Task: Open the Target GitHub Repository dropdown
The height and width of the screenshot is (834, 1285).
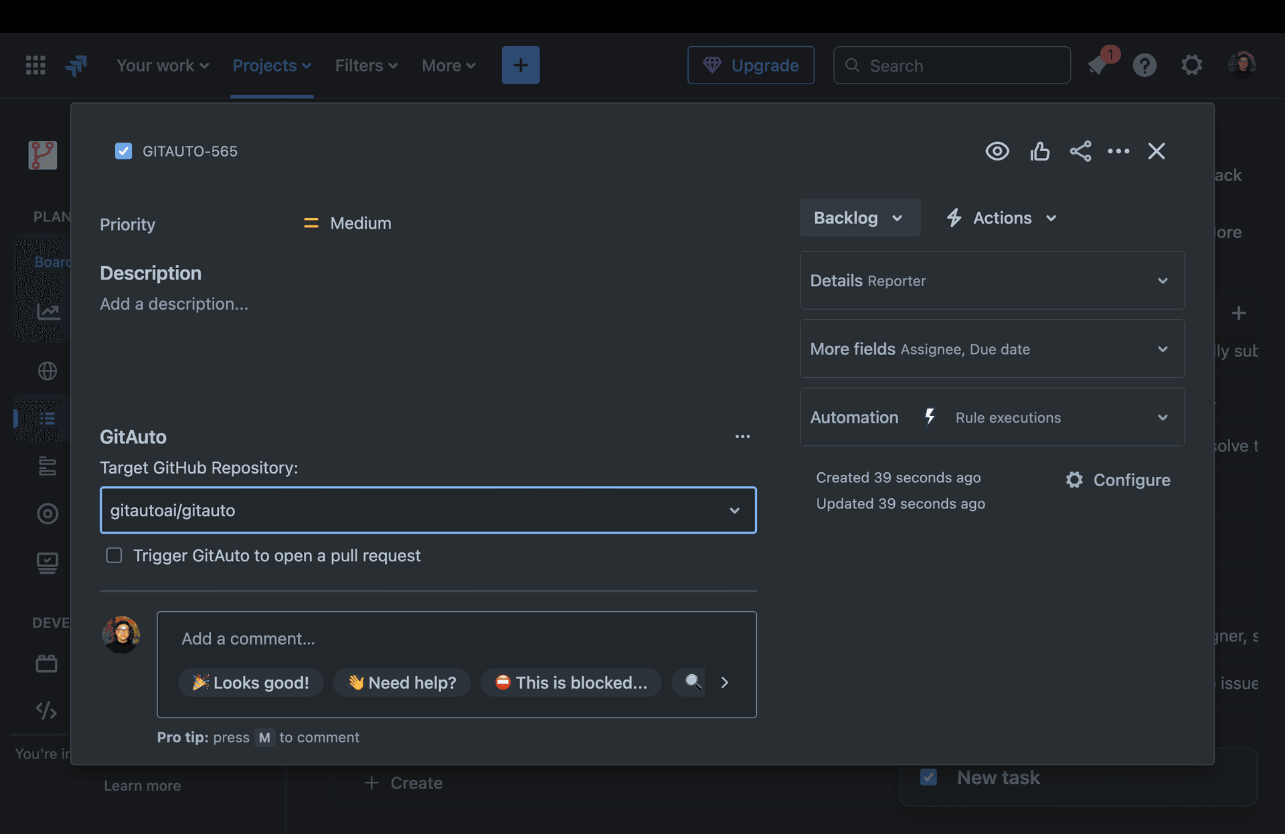Action: point(735,510)
